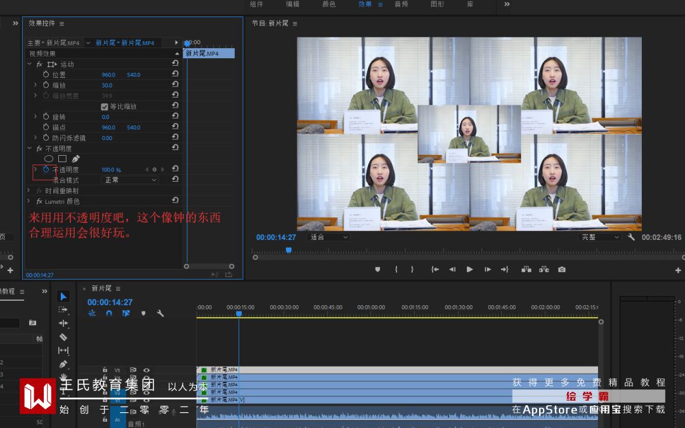Select the Selection arrow tool

[63, 296]
